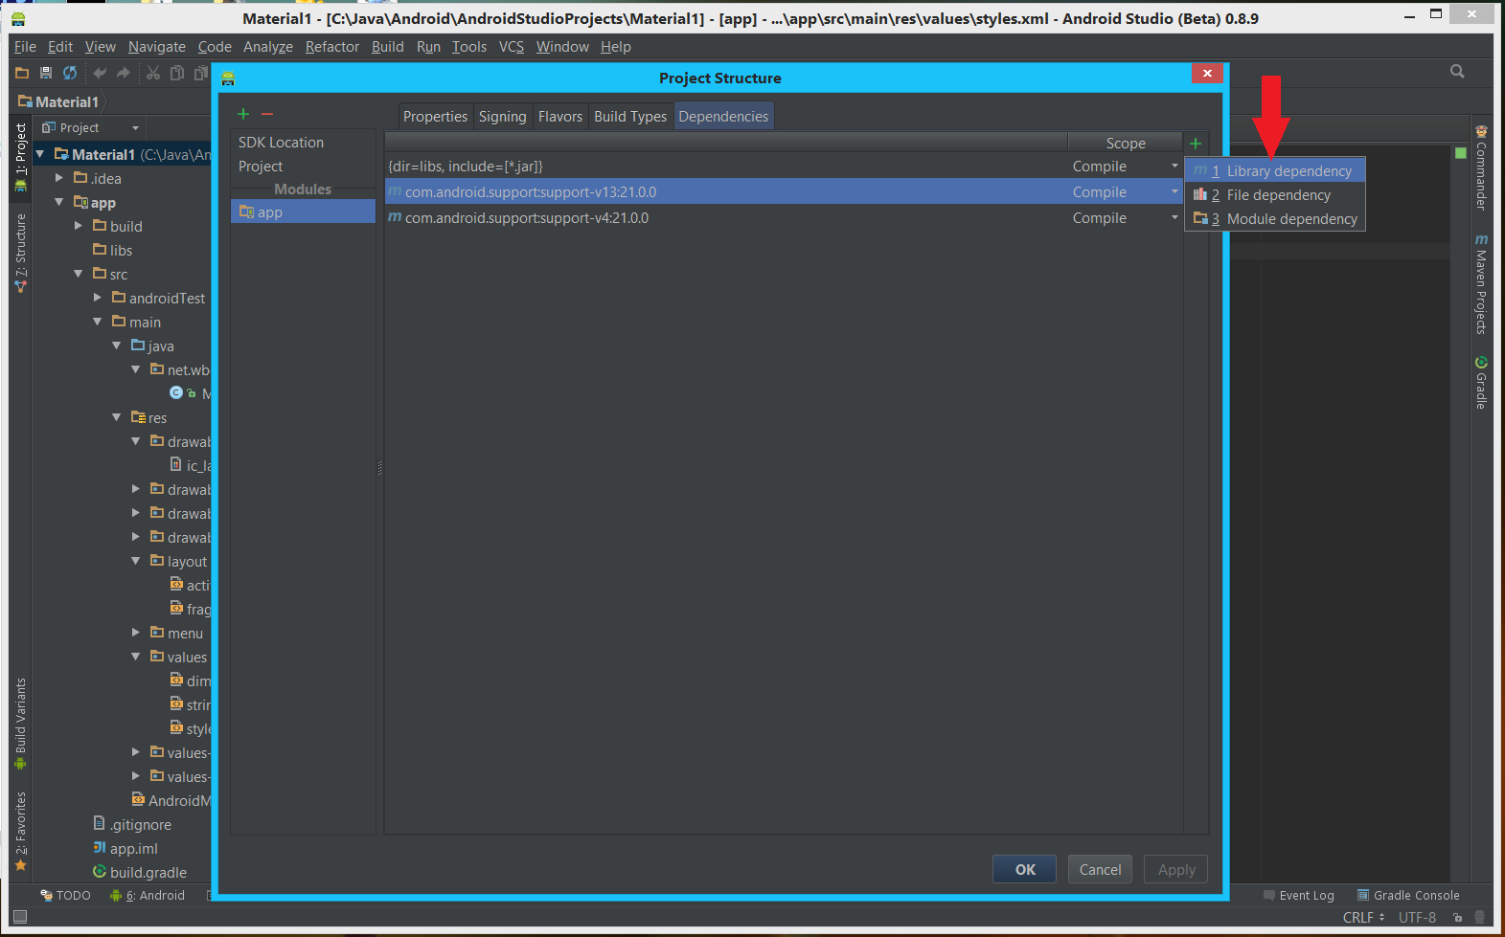
Task: Open the Commander side panel
Action: coord(1481,168)
